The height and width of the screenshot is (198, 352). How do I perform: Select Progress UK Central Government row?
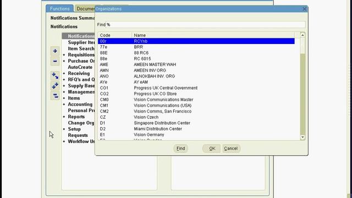pyautogui.click(x=196, y=88)
